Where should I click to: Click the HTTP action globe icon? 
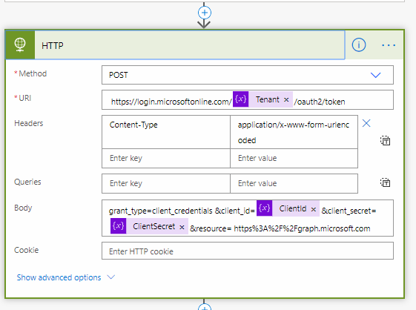point(20,44)
